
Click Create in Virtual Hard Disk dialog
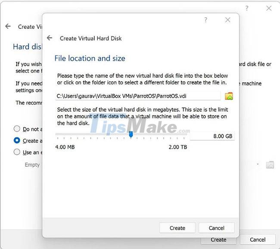tap(177, 228)
